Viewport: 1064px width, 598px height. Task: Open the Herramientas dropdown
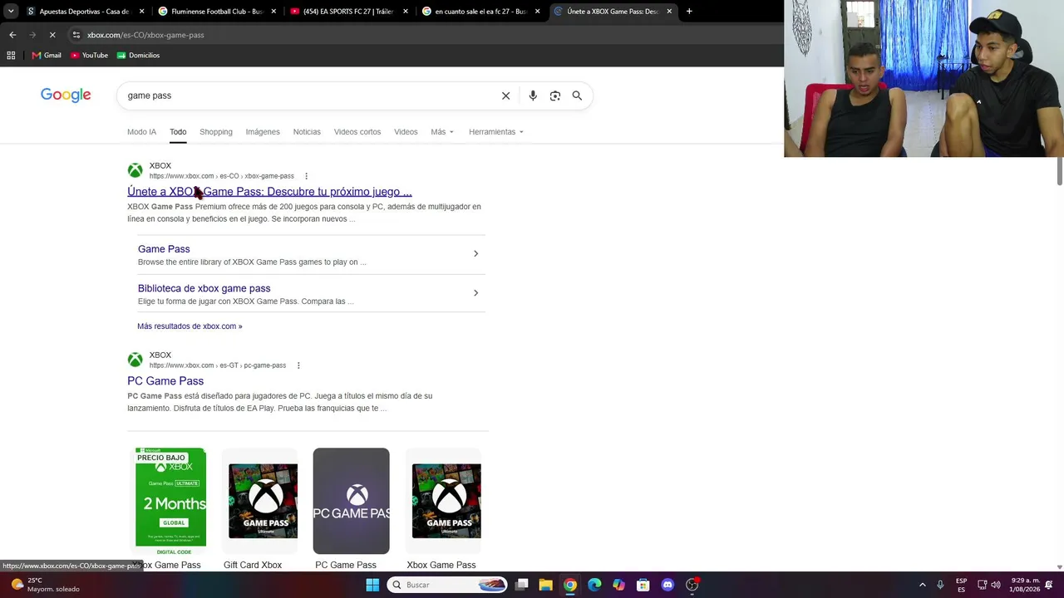[496, 132]
